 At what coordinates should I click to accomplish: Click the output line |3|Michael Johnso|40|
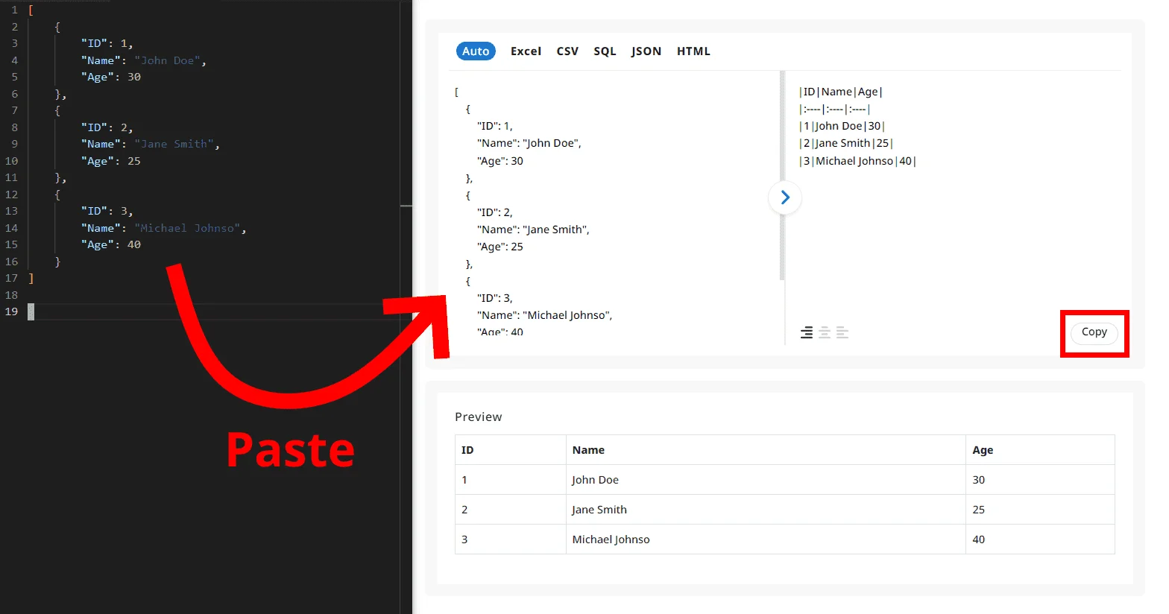[857, 161]
